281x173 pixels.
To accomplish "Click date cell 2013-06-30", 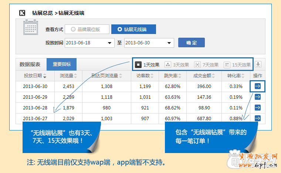I will (35, 86).
